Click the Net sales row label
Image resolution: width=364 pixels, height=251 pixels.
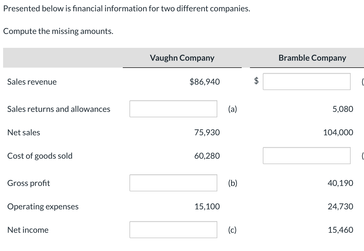click(23, 132)
